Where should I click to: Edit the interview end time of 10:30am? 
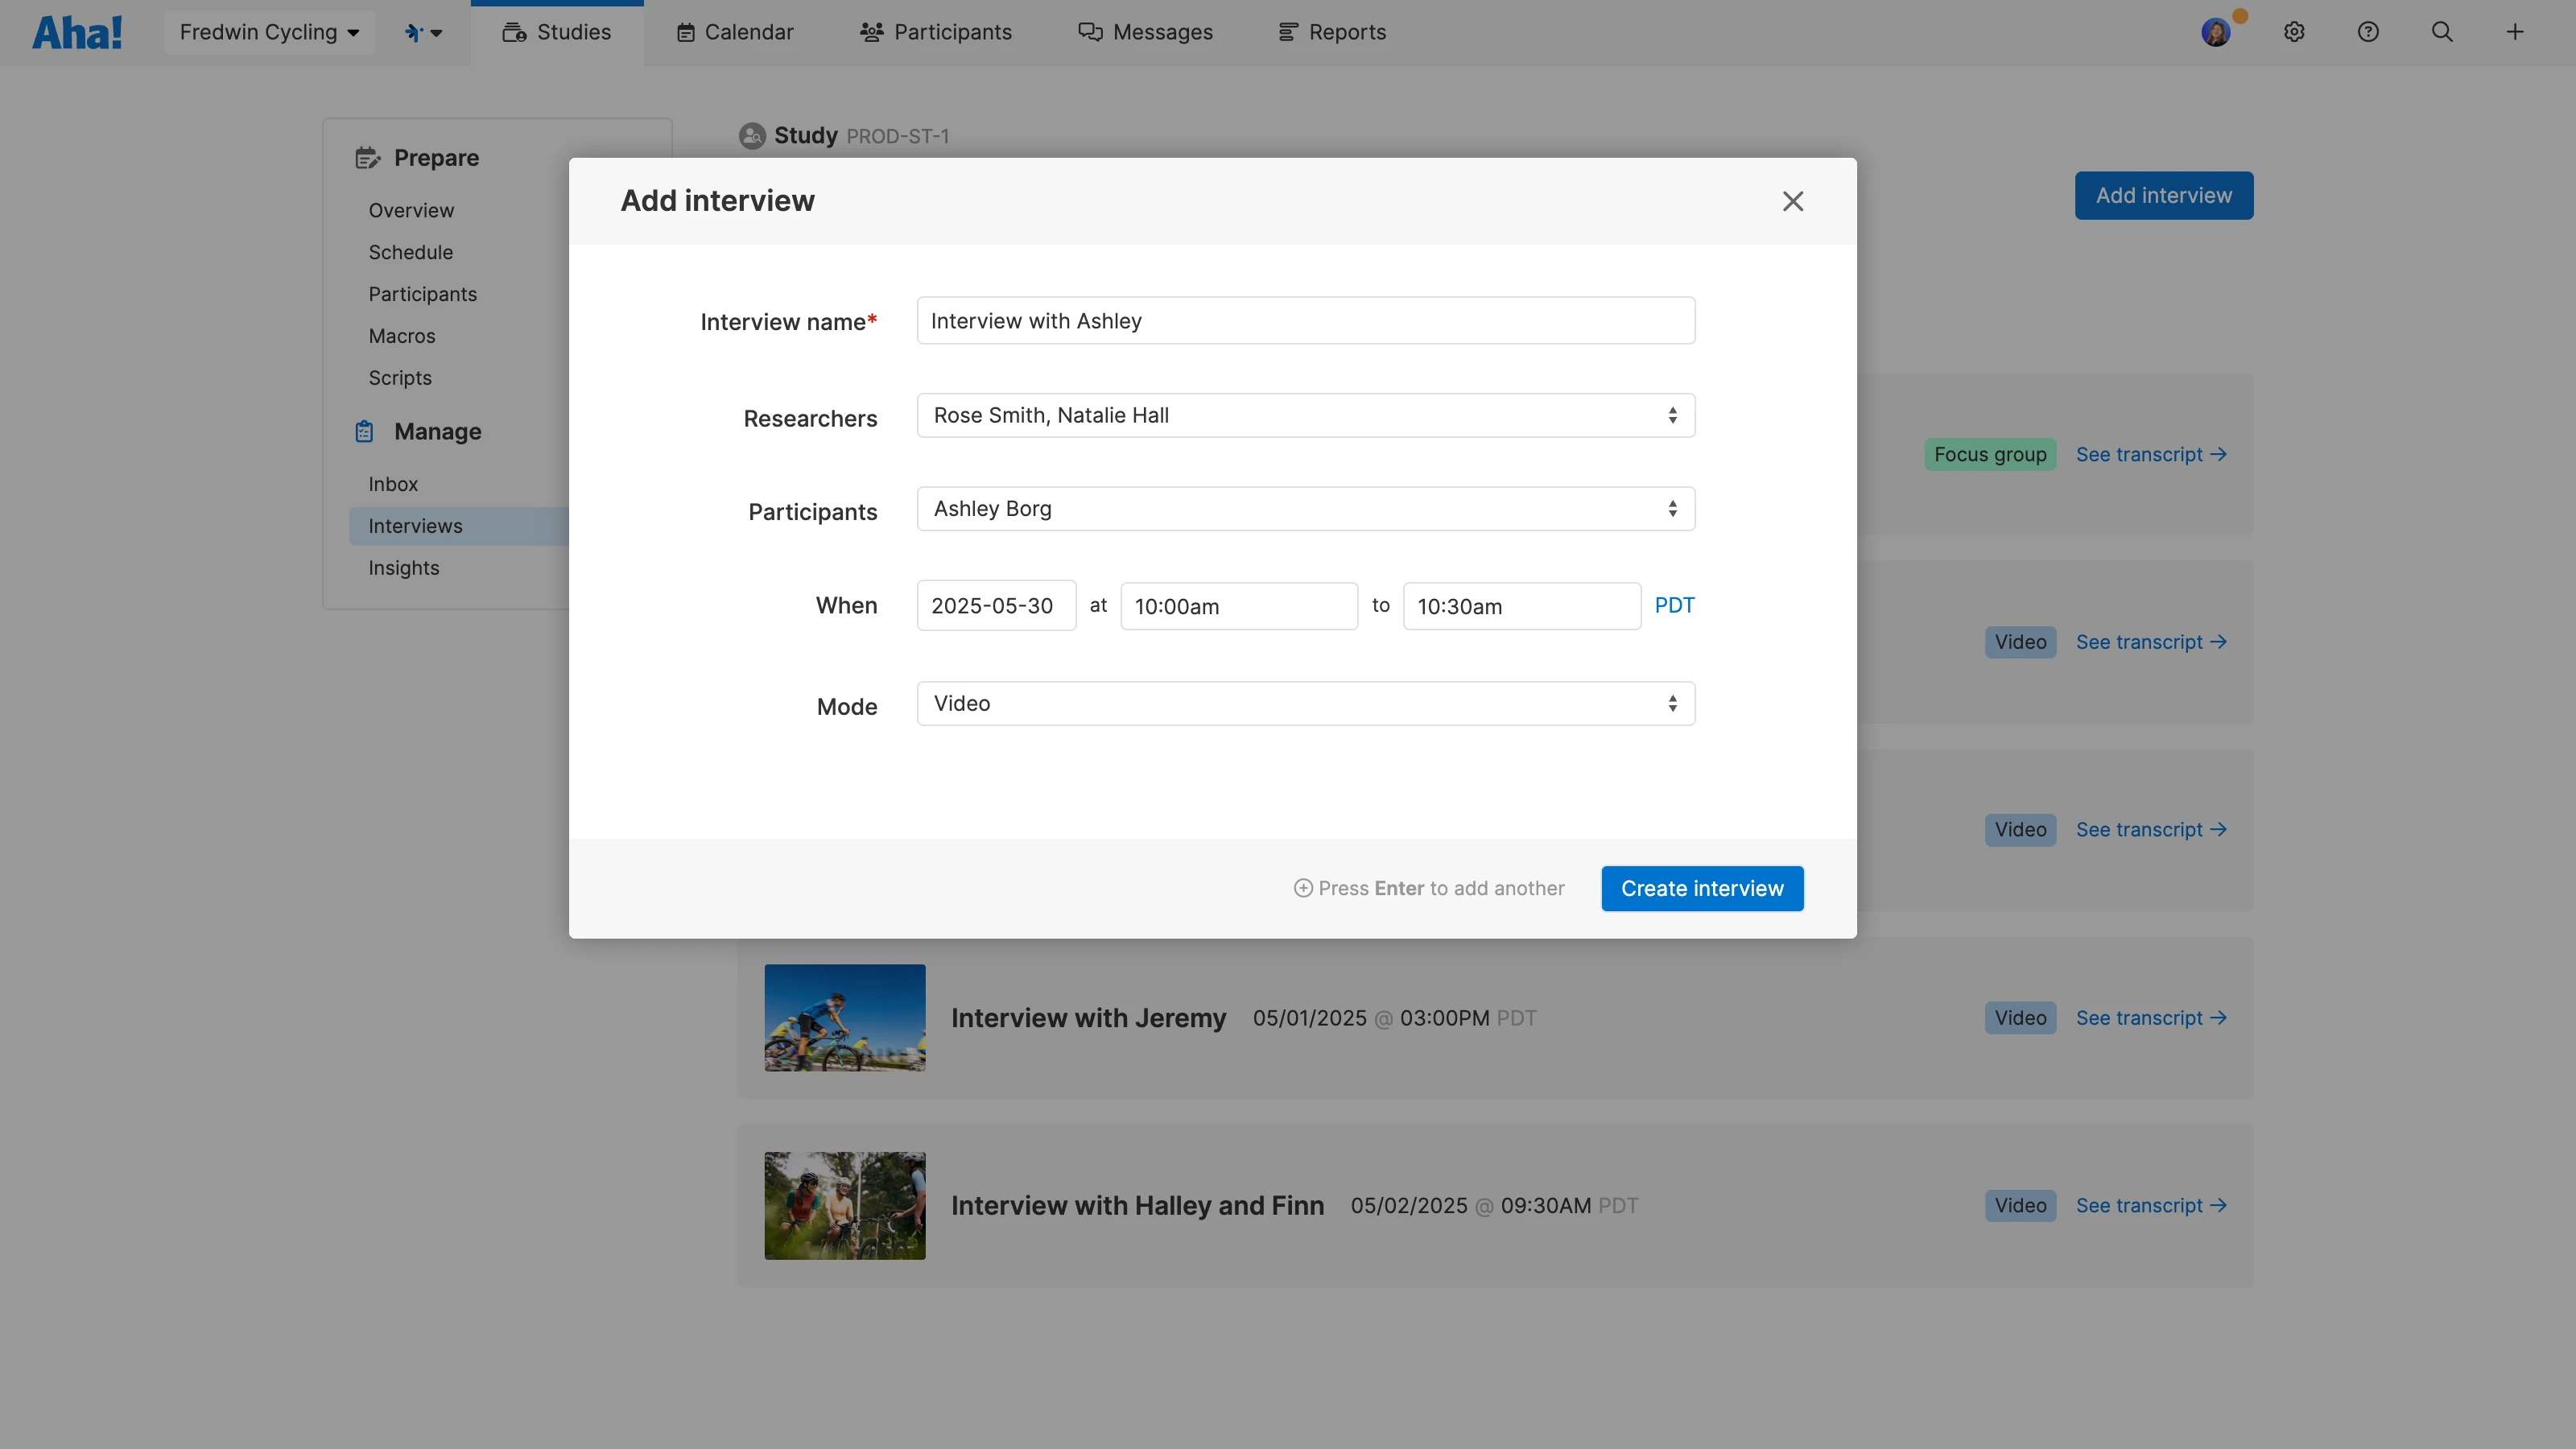pyautogui.click(x=1521, y=605)
